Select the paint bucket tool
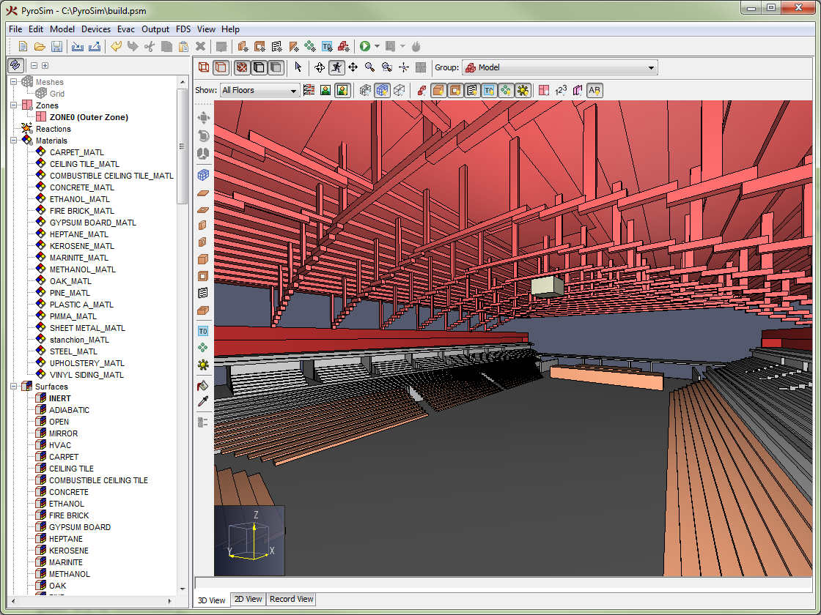The width and height of the screenshot is (821, 615). [x=203, y=385]
